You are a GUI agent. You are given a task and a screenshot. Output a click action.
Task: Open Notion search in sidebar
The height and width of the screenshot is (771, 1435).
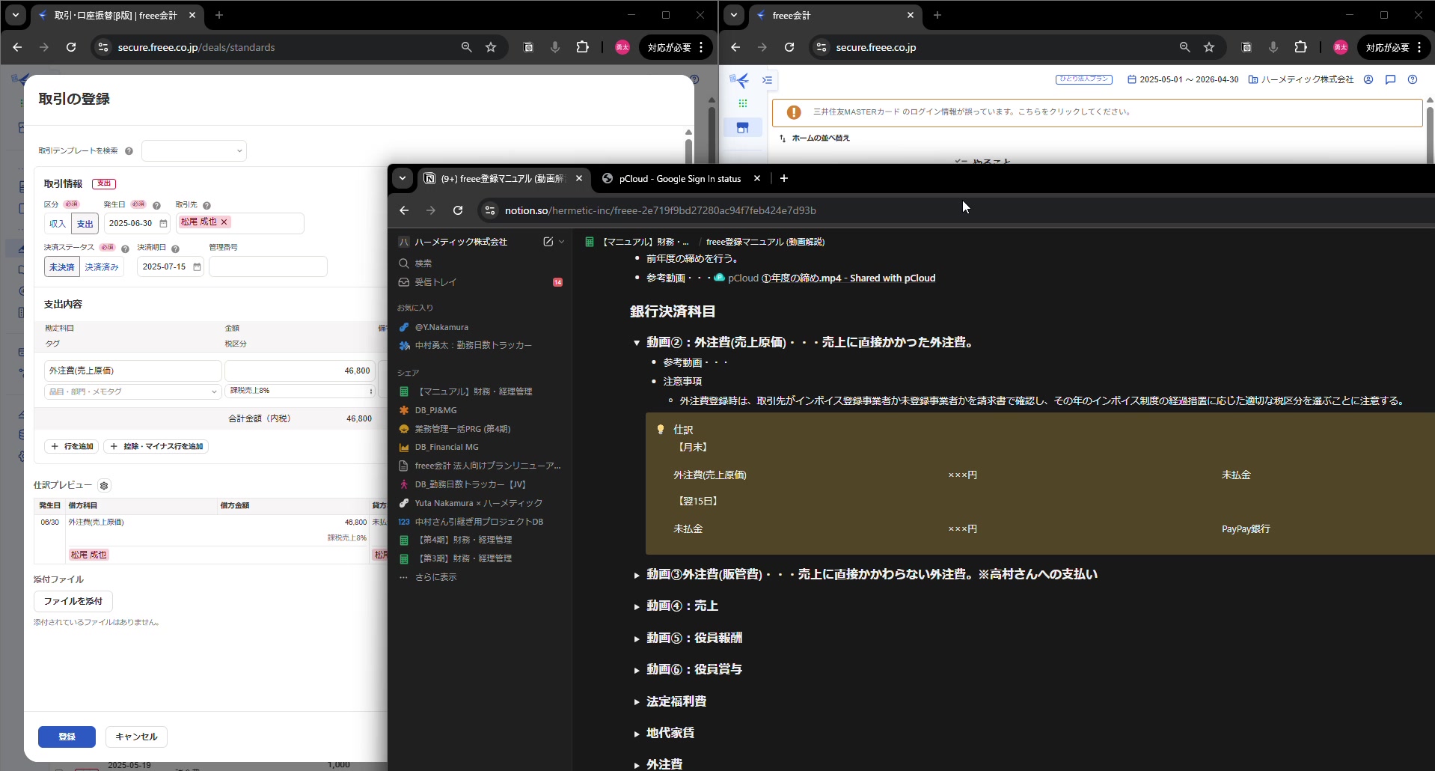[423, 263]
